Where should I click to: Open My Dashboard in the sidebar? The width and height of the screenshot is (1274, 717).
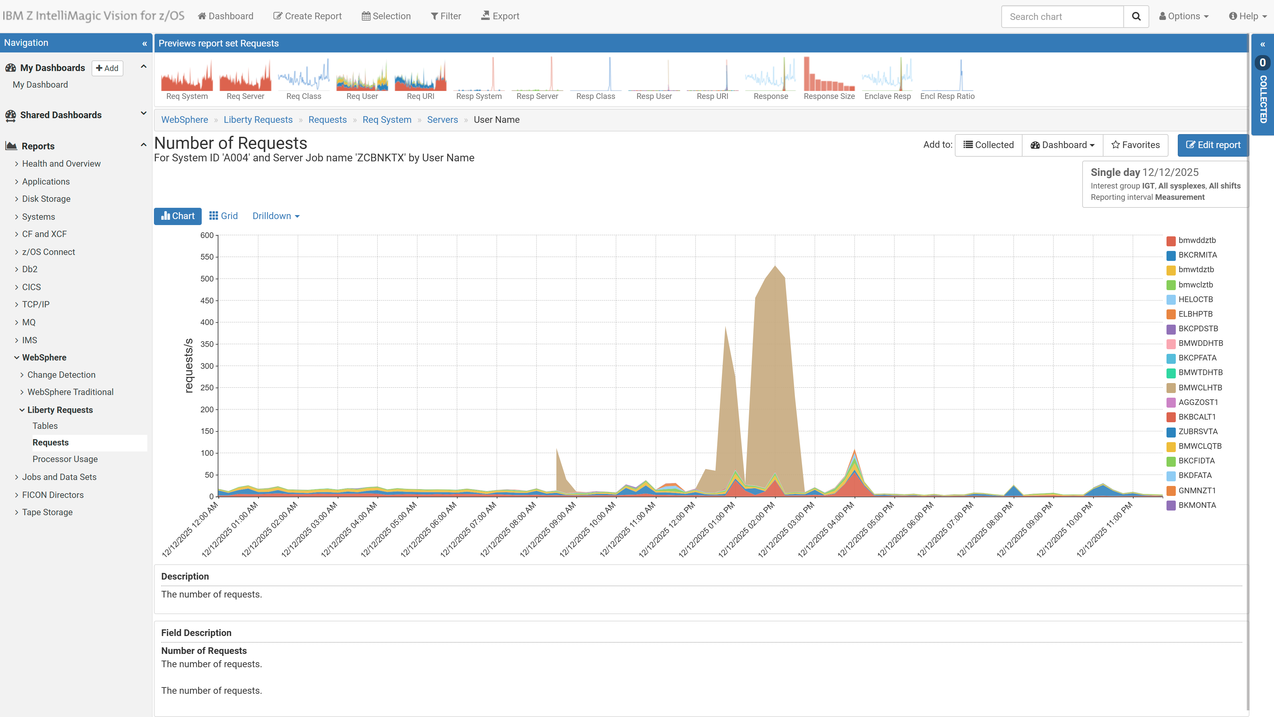point(40,85)
